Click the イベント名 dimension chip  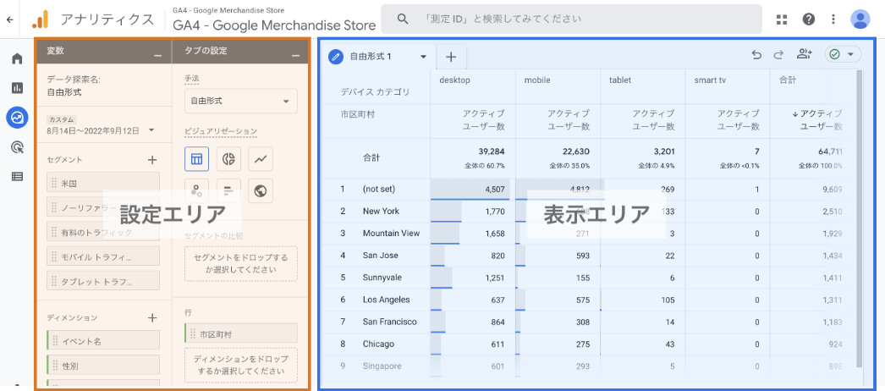point(103,340)
